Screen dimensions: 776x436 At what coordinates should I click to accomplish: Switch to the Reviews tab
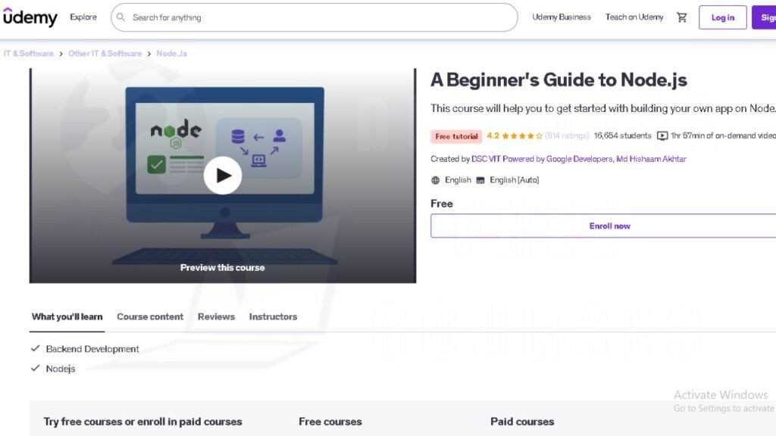(216, 317)
